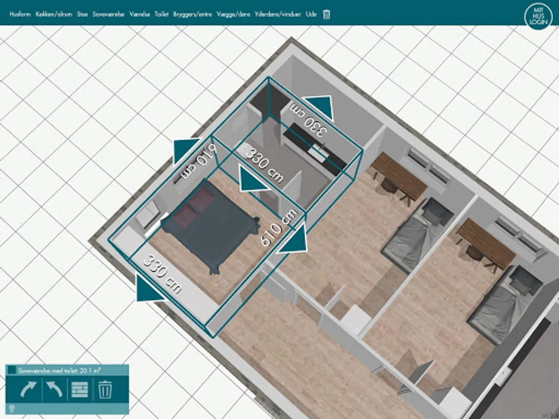Open the Husform menu
Viewport: 559px width, 419px height.
coord(20,14)
